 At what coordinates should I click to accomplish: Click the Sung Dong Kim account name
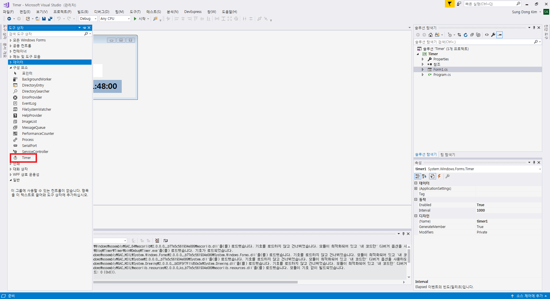[524, 12]
